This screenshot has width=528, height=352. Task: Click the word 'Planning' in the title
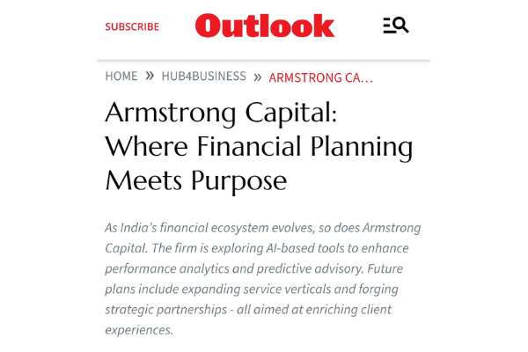pyautogui.click(x=362, y=148)
